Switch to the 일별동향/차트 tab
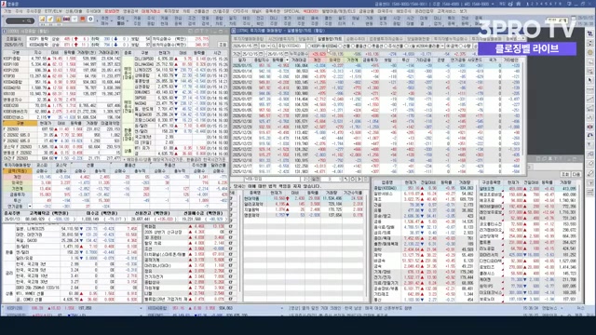The width and height of the screenshot is (596, 335). [330, 39]
